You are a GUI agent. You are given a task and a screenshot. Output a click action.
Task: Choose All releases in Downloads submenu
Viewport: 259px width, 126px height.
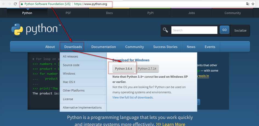click(x=83, y=57)
